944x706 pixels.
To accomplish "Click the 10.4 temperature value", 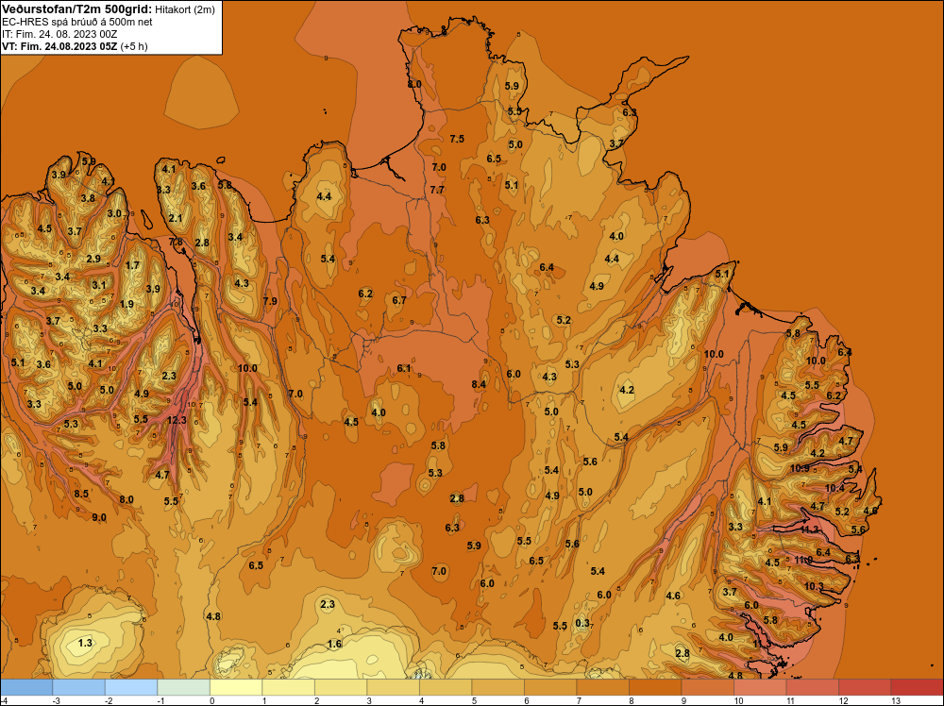I will 835,488.
